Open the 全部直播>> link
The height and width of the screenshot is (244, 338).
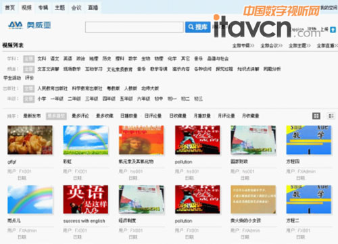click(x=327, y=46)
